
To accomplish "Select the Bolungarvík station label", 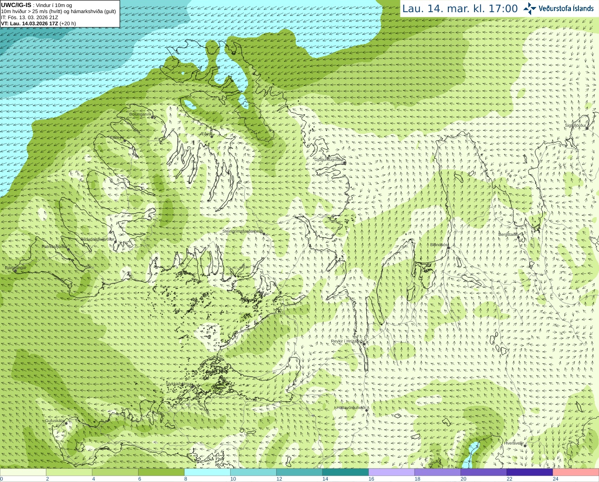I will 140,114.
